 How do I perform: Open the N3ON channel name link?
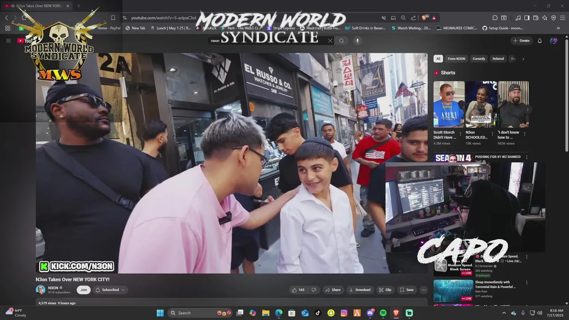(x=53, y=288)
